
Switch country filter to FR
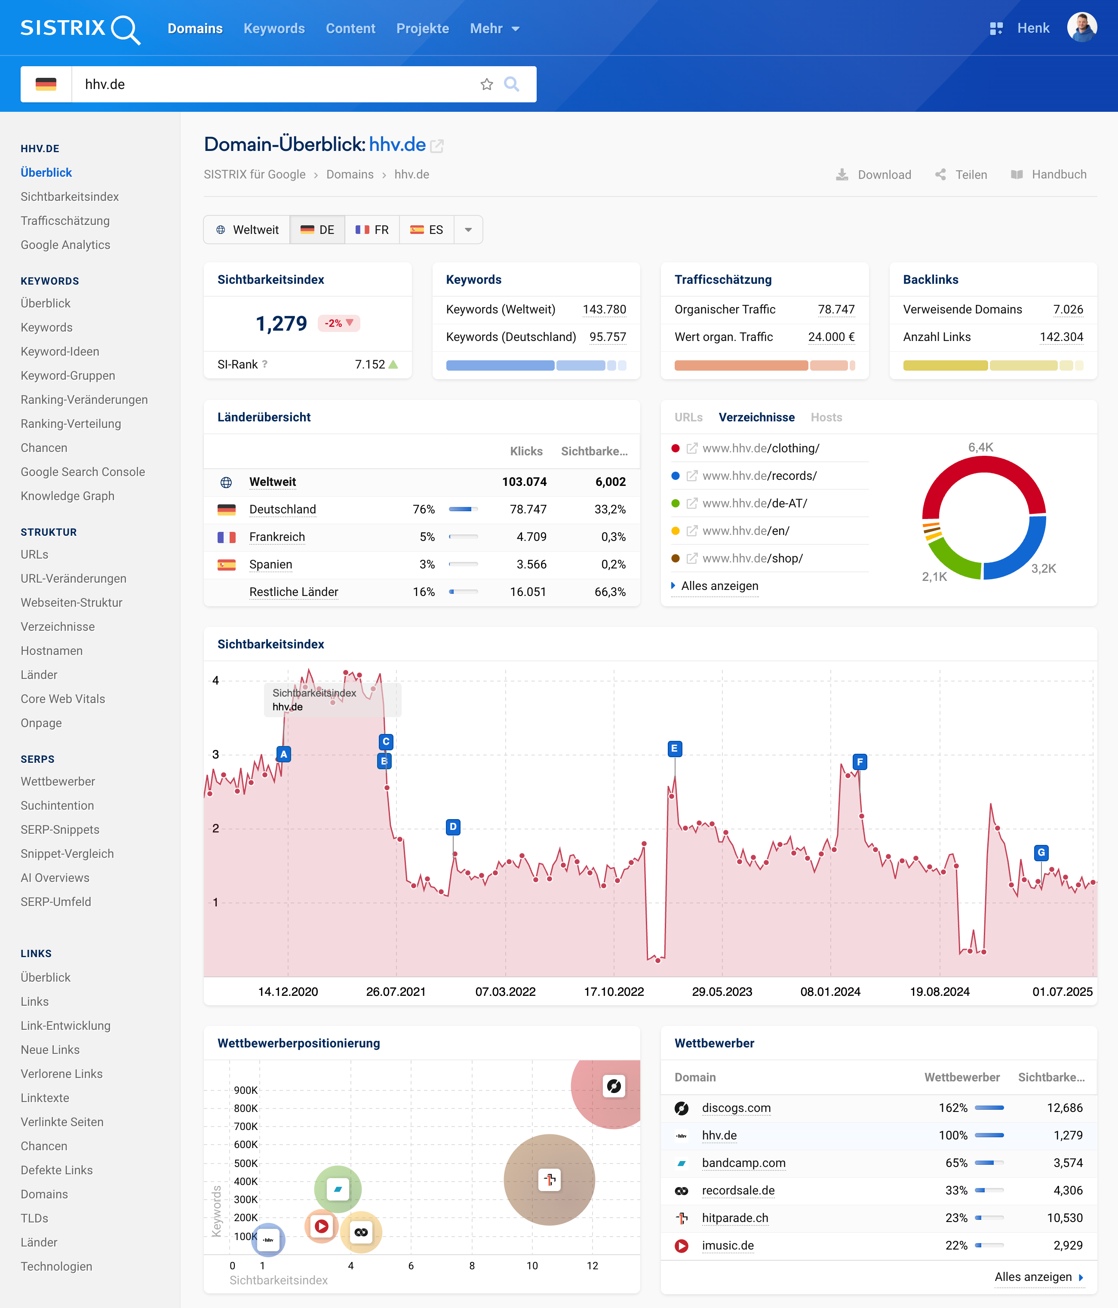point(372,230)
